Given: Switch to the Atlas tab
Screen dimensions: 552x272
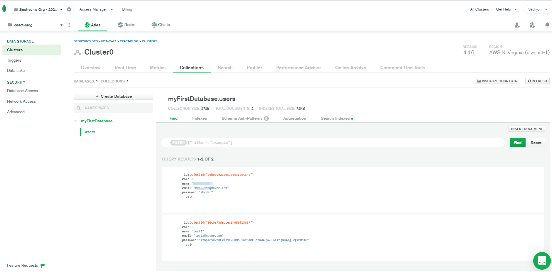Looking at the screenshot, I should click(93, 25).
